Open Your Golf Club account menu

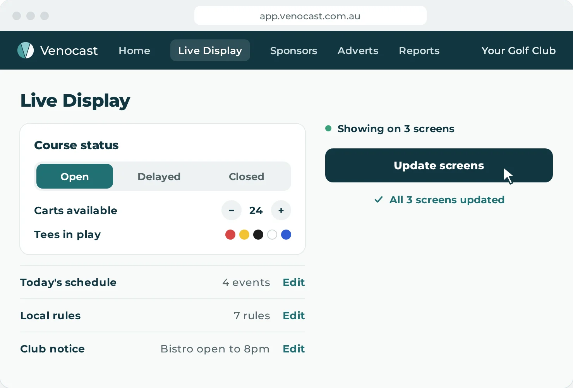[x=518, y=51]
